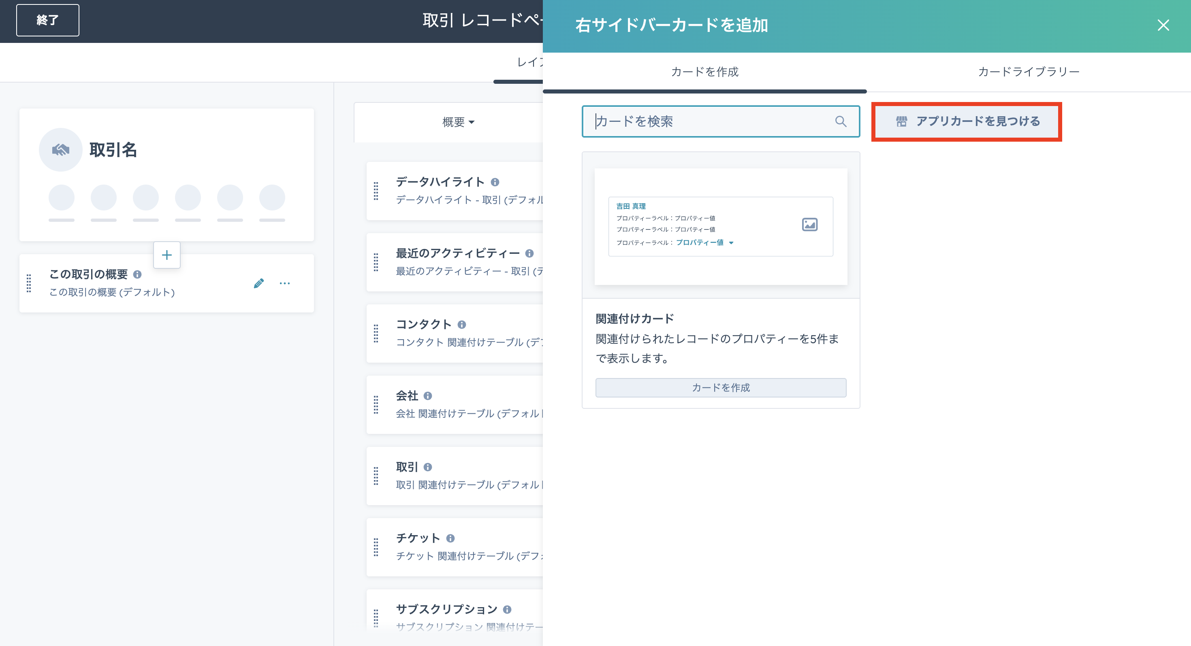Image resolution: width=1191 pixels, height=646 pixels.
Task: Click the 関連付けカード preview thumbnail
Action: [x=720, y=226]
